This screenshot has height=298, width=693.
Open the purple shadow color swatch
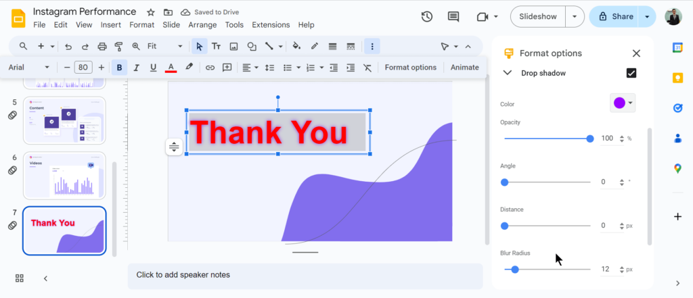click(x=623, y=103)
